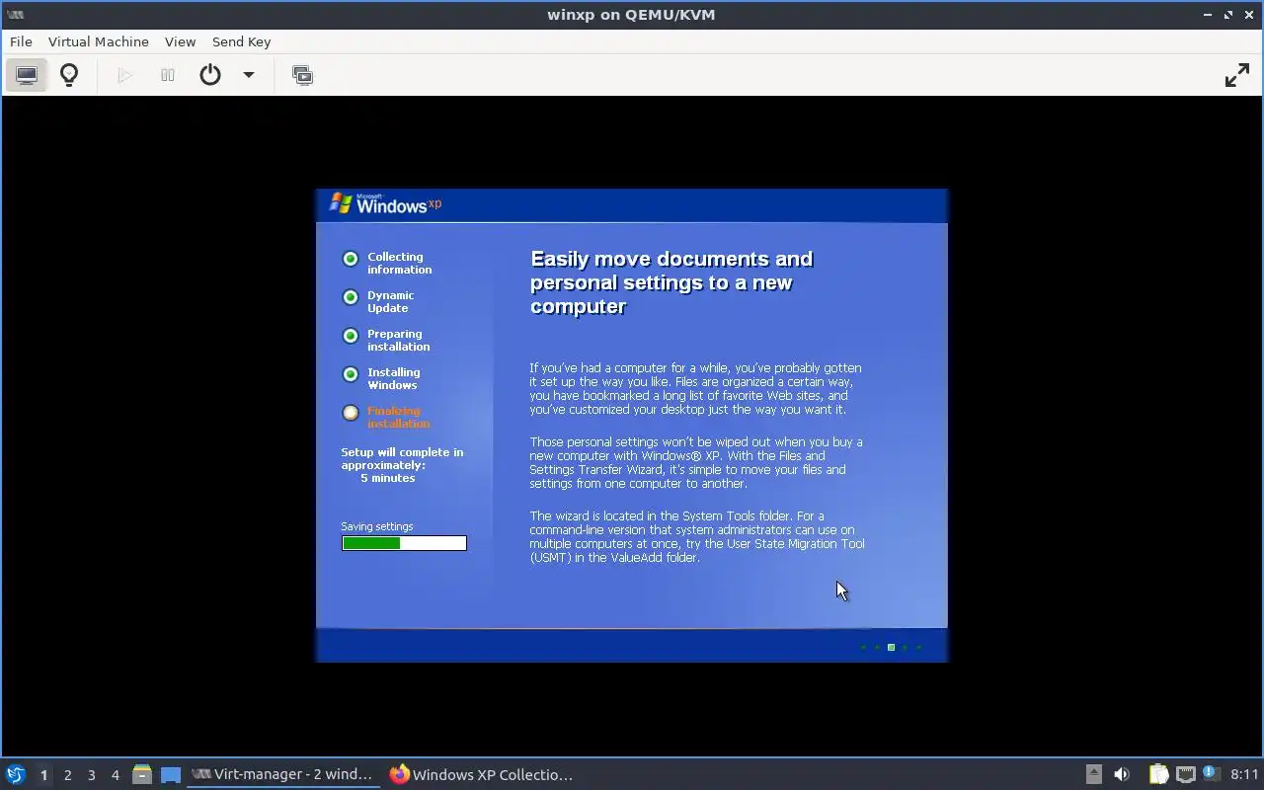Close the winxp QEMU/KVM window
Image resolution: width=1264 pixels, height=790 pixels.
click(1249, 15)
